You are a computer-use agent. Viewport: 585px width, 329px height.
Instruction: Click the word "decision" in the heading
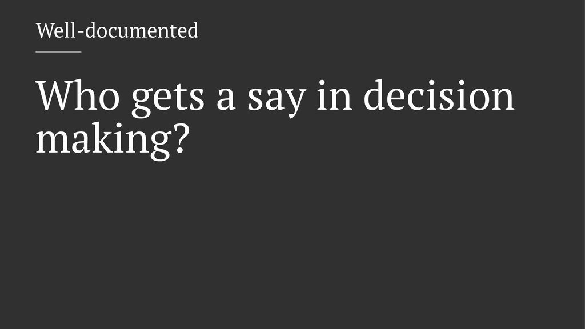pyautogui.click(x=439, y=96)
